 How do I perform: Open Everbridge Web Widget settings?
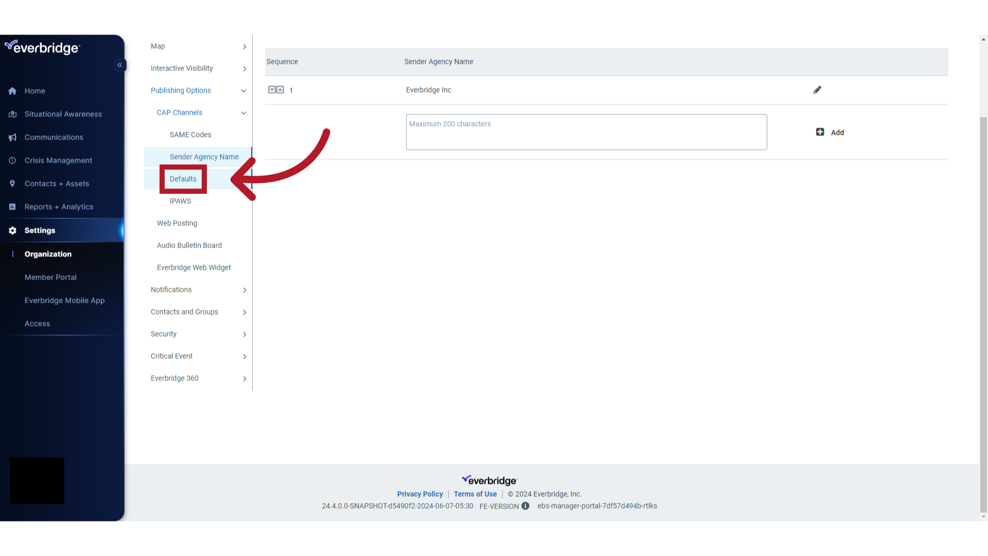coord(194,268)
